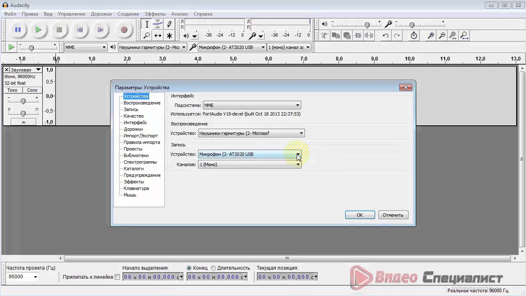This screenshot has width=526, height=296.
Task: Open the Эффекты menu
Action: pyautogui.click(x=155, y=14)
